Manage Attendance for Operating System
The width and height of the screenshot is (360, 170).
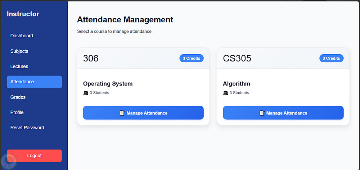143,113
